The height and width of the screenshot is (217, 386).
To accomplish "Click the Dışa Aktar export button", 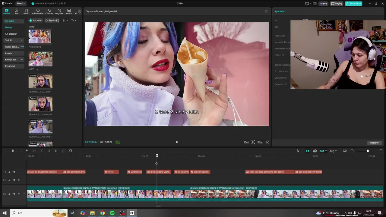I will point(353,4).
